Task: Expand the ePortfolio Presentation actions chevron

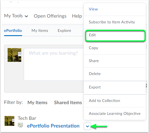Action: coord(87,126)
